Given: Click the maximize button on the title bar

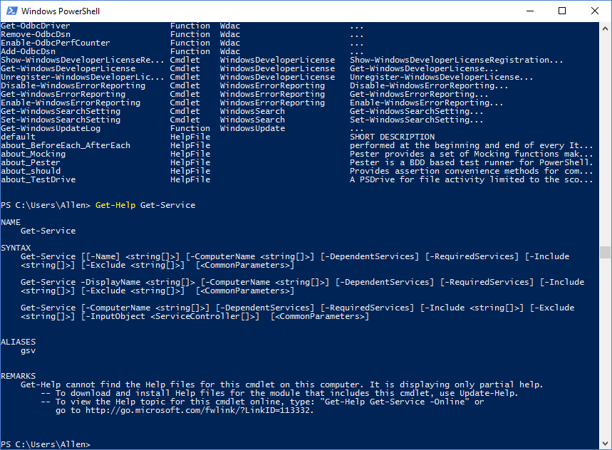Looking at the screenshot, I should (x=561, y=11).
